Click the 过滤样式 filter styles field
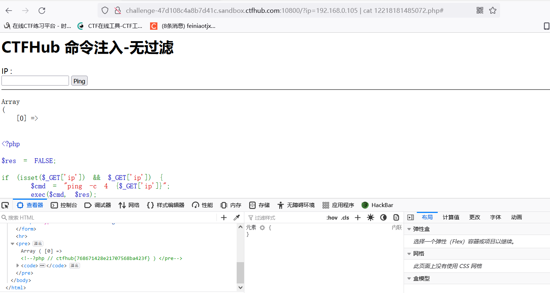 pos(284,218)
